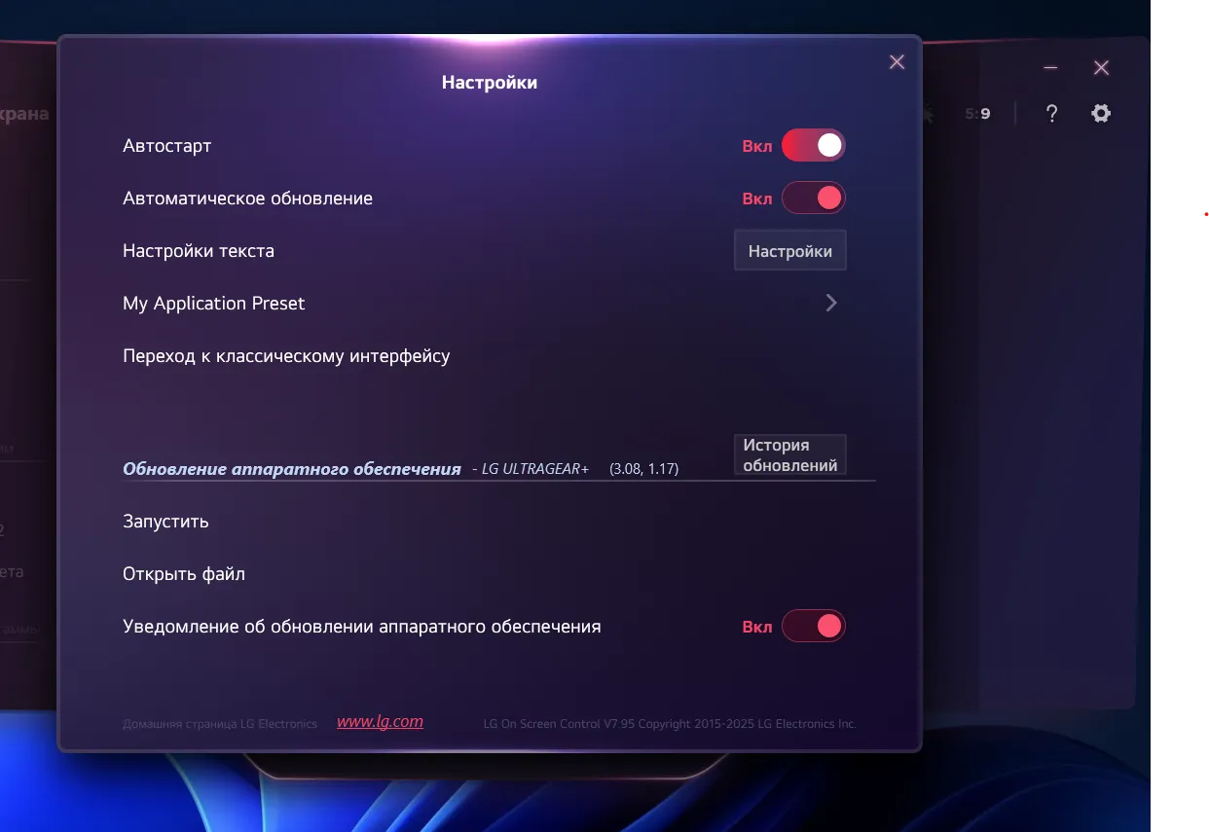
Task: Close the Настройки dialog with X
Action: (897, 62)
